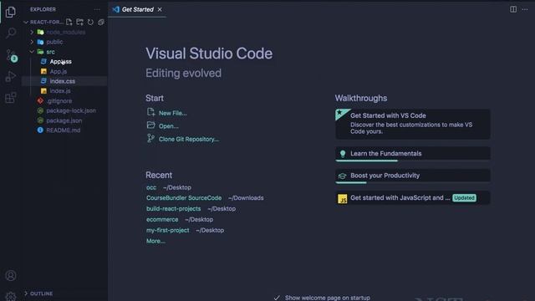Open the Search view icon

(11, 33)
